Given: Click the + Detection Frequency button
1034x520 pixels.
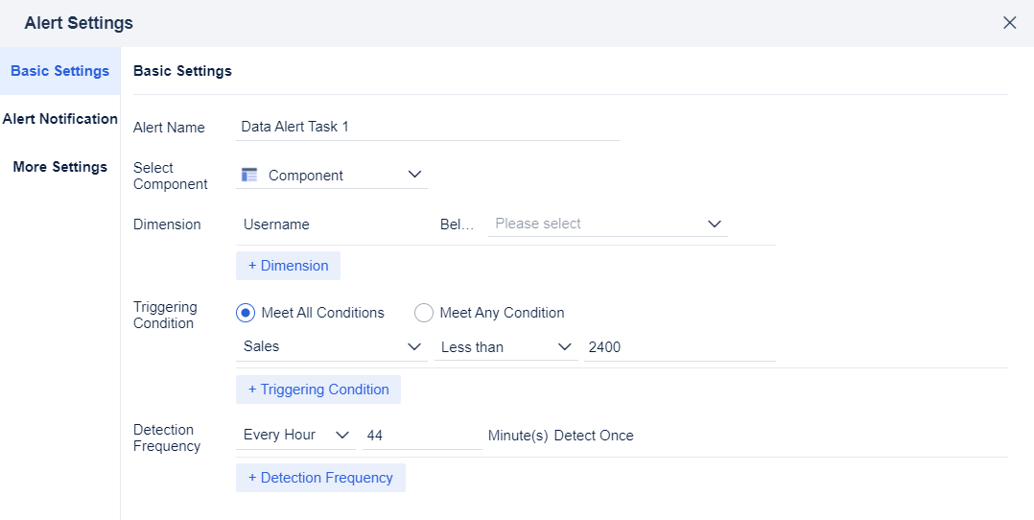Looking at the screenshot, I should [x=320, y=478].
